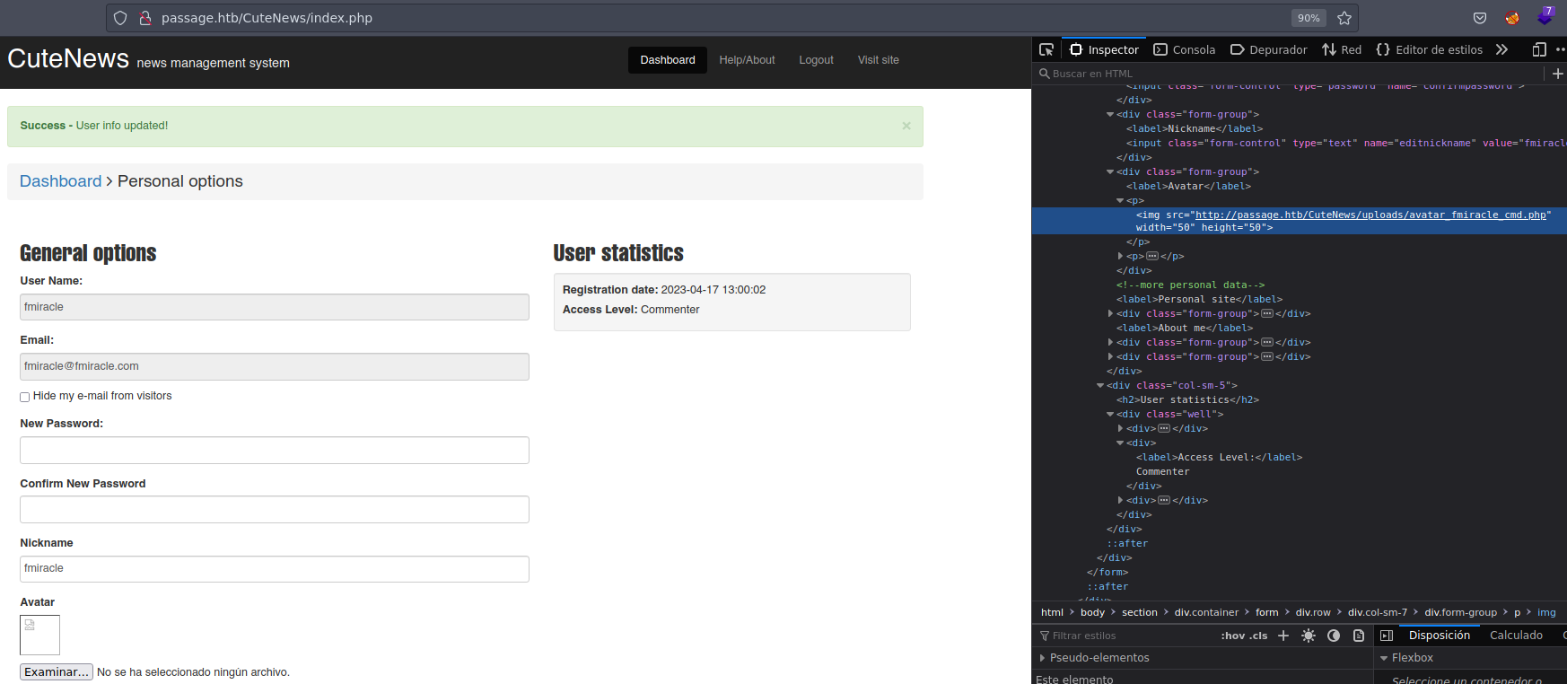This screenshot has width=1567, height=684.
Task: Open the Dashboard nav item
Action: click(x=668, y=60)
